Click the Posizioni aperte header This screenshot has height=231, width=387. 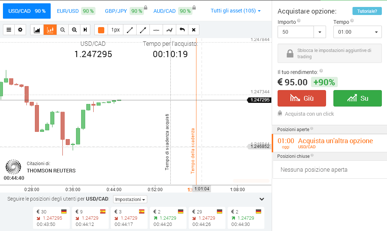329,129
